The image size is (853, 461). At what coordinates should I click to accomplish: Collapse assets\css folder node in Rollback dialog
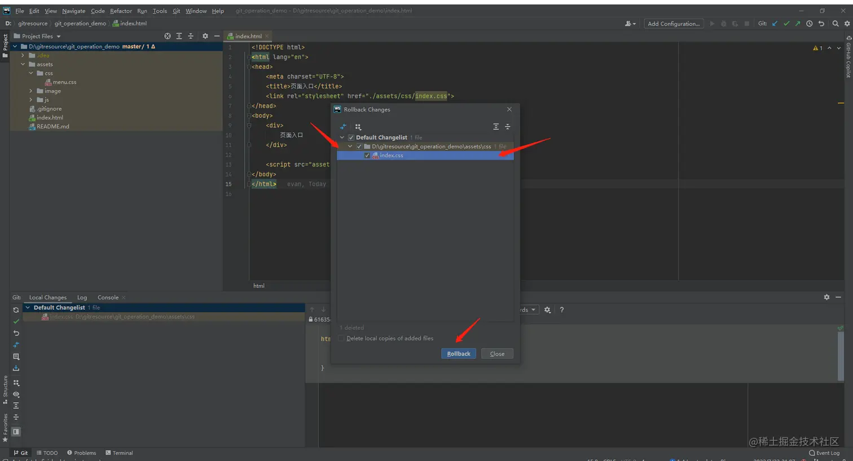(350, 147)
